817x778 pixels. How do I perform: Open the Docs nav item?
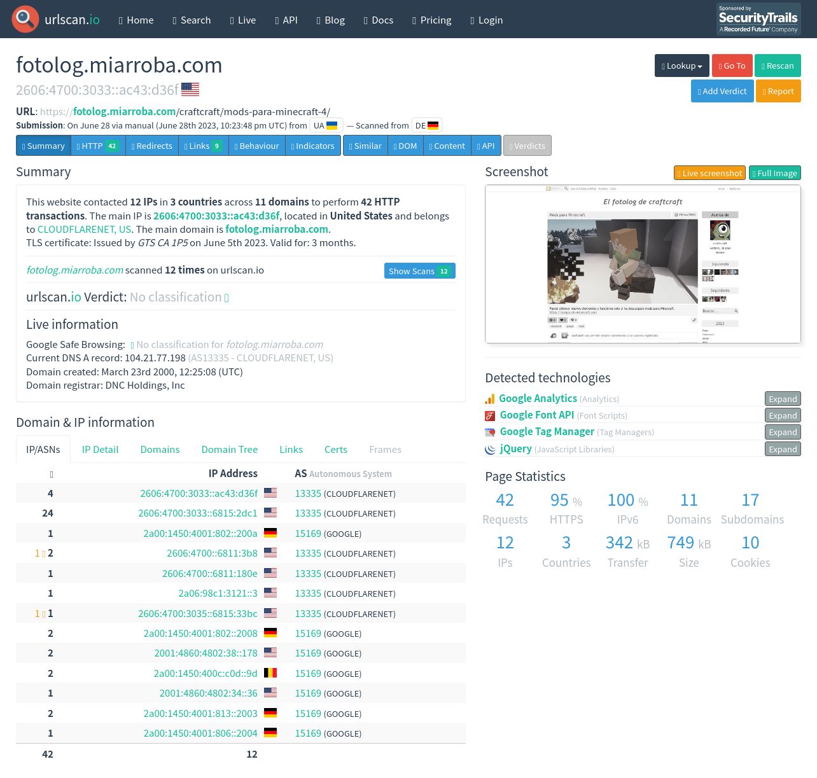pos(379,20)
